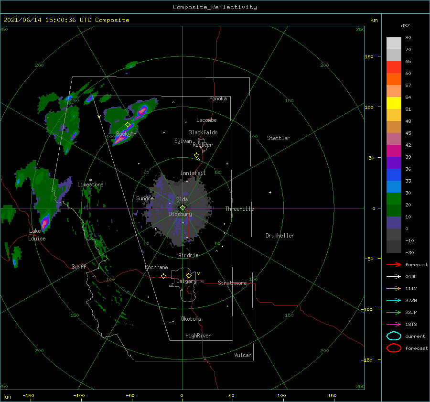The image size is (430, 402).
Task: Click the 'Didsbury' city label
Action: (x=180, y=214)
